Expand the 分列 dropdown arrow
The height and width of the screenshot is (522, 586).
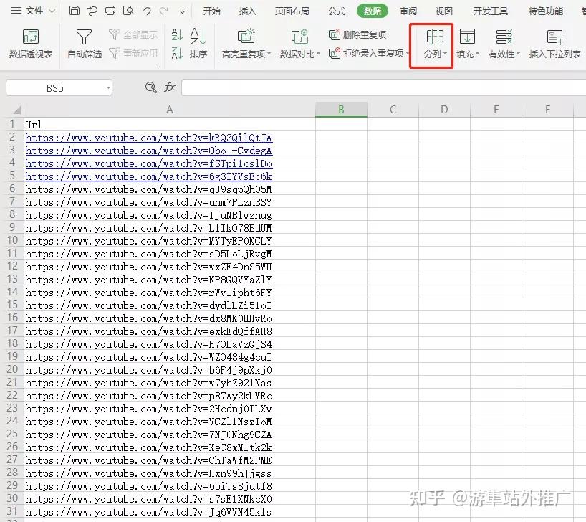point(445,54)
